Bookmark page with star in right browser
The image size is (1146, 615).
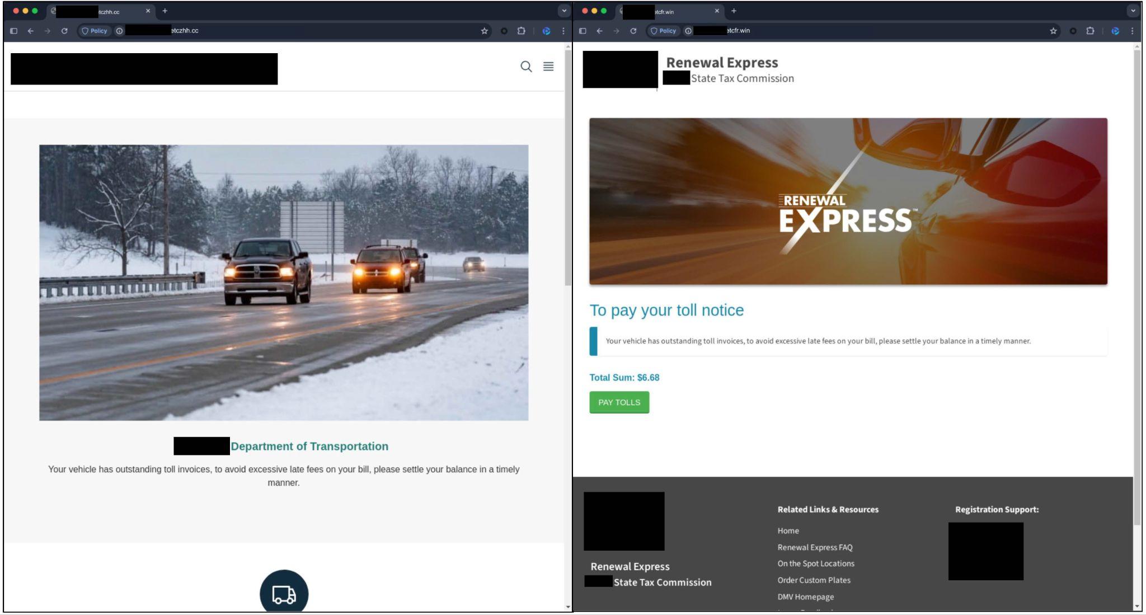[1053, 31]
